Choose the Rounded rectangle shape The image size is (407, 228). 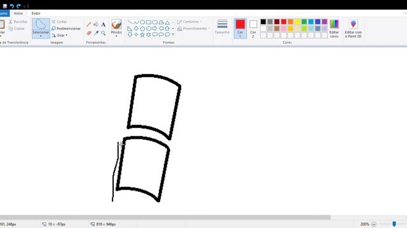[155, 23]
